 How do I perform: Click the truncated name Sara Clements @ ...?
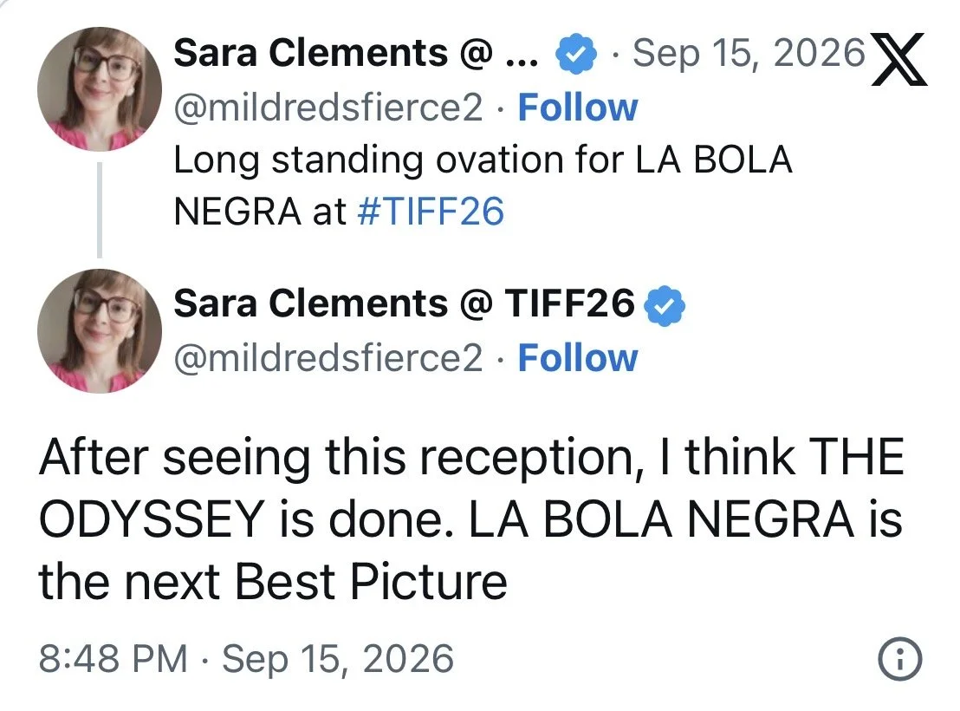[x=356, y=53]
